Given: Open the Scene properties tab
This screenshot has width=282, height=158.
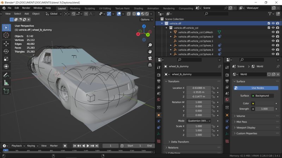Looking at the screenshot, I should coord(159,93).
